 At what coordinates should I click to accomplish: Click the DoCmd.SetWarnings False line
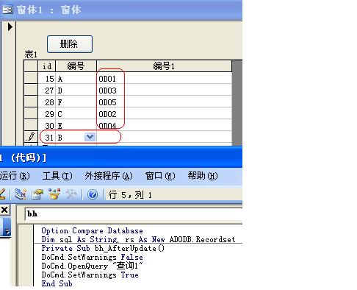click(93, 257)
